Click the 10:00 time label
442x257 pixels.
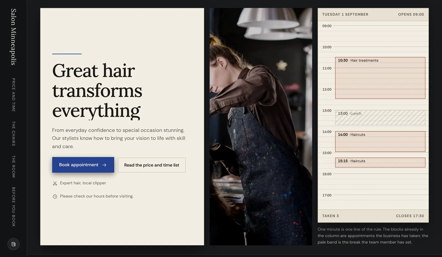(x=327, y=47)
